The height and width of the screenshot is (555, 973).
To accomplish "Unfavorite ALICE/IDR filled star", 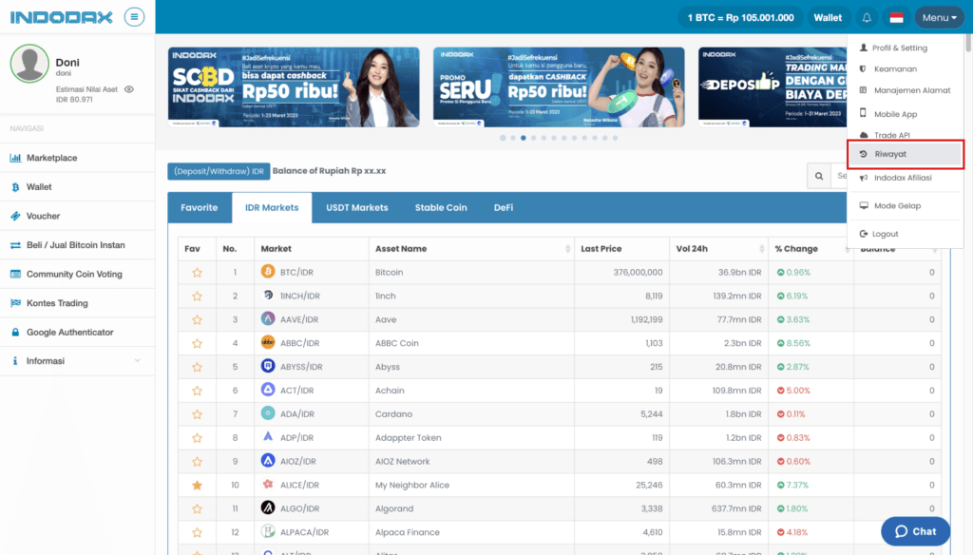I will [x=197, y=485].
